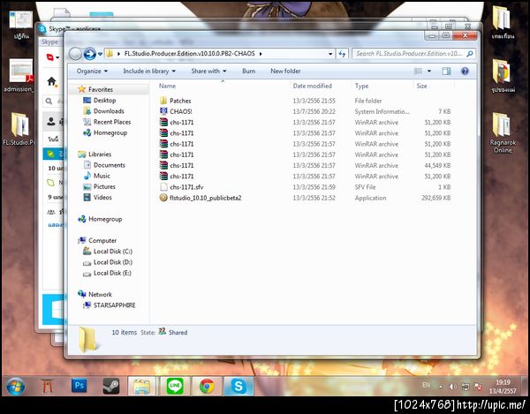The height and width of the screenshot is (414, 530).
Task: Click the New folder button
Action: pos(285,71)
